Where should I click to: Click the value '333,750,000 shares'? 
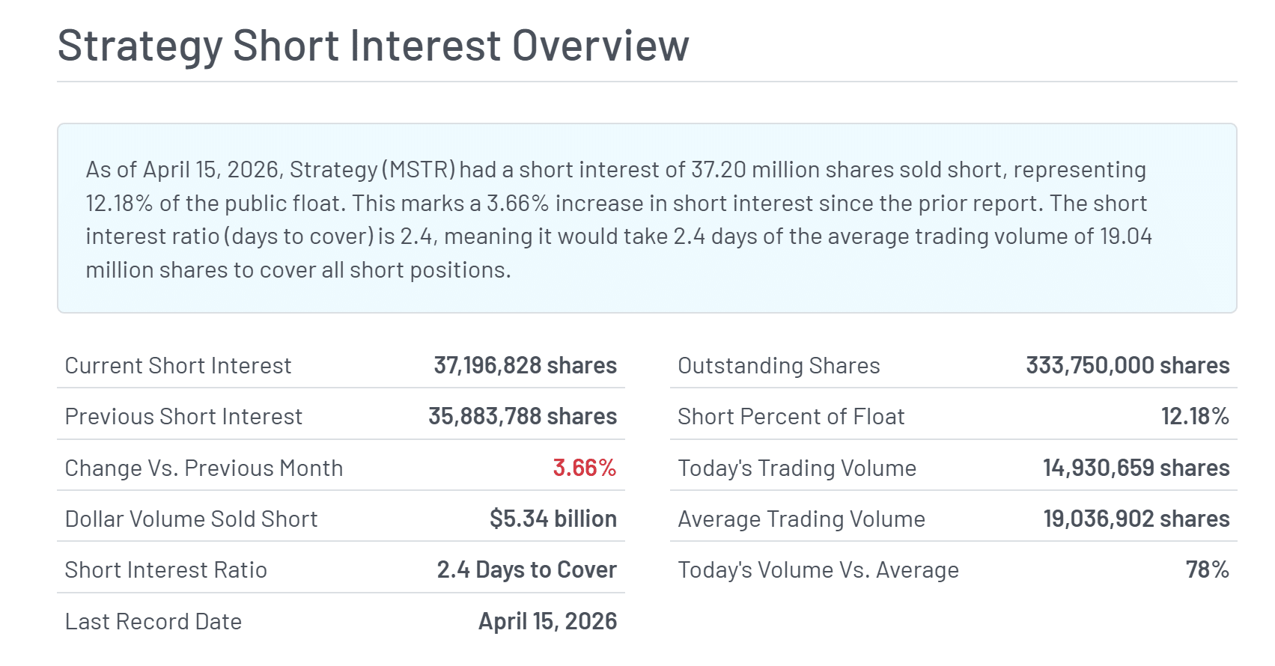coord(1128,365)
